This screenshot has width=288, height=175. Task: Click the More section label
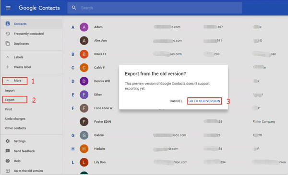(17, 81)
